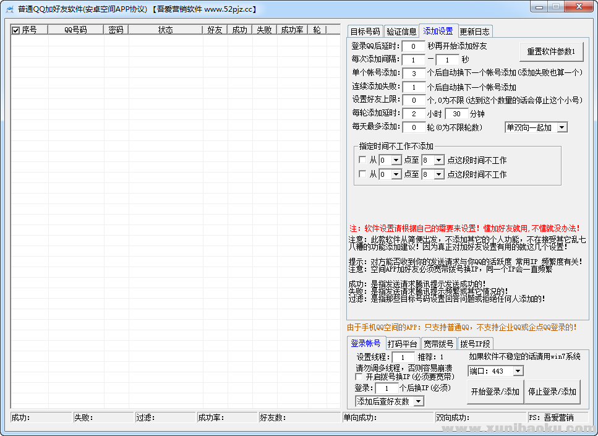598x436 pixels.
Task: Switch to the 目标号码 tab
Action: tap(365, 32)
